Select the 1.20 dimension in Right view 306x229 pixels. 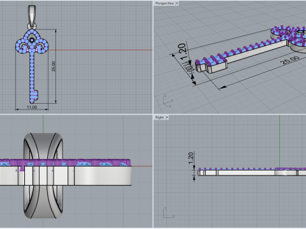pos(191,158)
